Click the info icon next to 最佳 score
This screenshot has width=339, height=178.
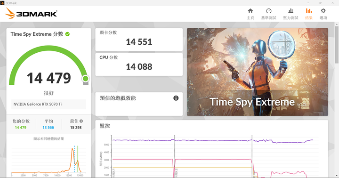(x=81, y=121)
